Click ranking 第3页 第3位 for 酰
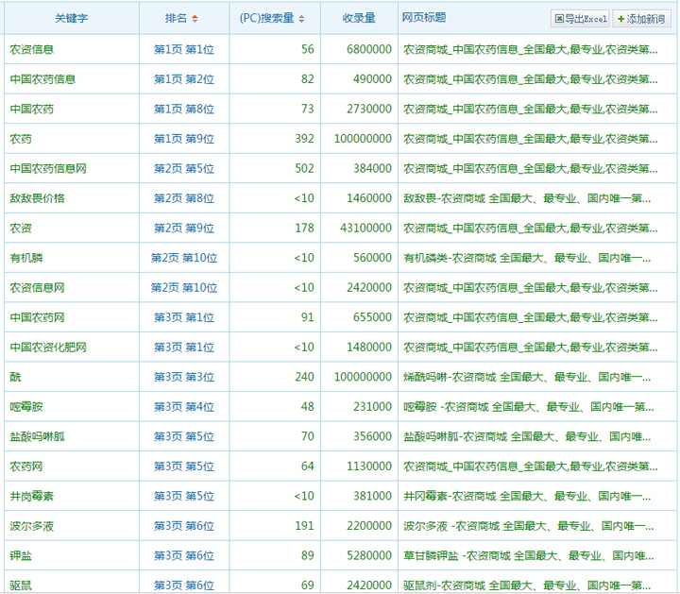 click(184, 377)
